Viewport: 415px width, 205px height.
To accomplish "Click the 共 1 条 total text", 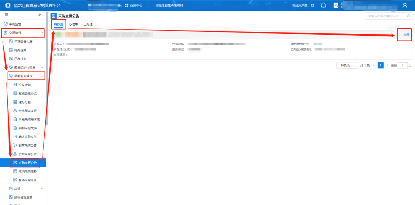I will click(x=365, y=65).
